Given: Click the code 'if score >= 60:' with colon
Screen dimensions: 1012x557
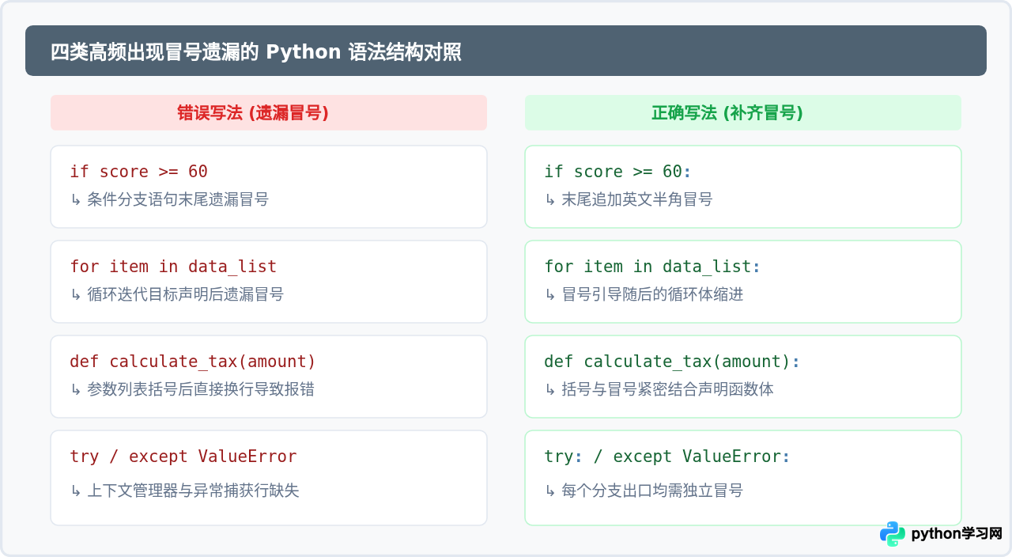Looking at the screenshot, I should pyautogui.click(x=618, y=172).
